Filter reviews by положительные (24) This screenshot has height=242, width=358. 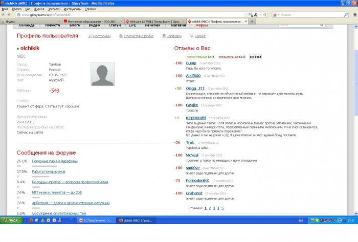[200, 57]
